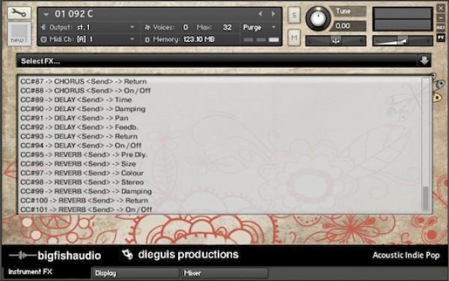
Task: Click the voices icon beside Voices
Action: [147, 27]
